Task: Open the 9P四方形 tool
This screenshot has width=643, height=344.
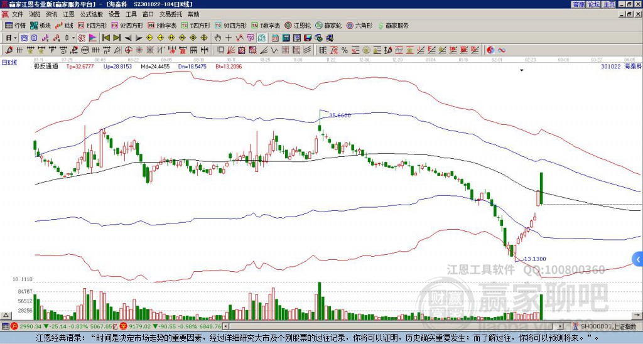Action: click(x=127, y=25)
